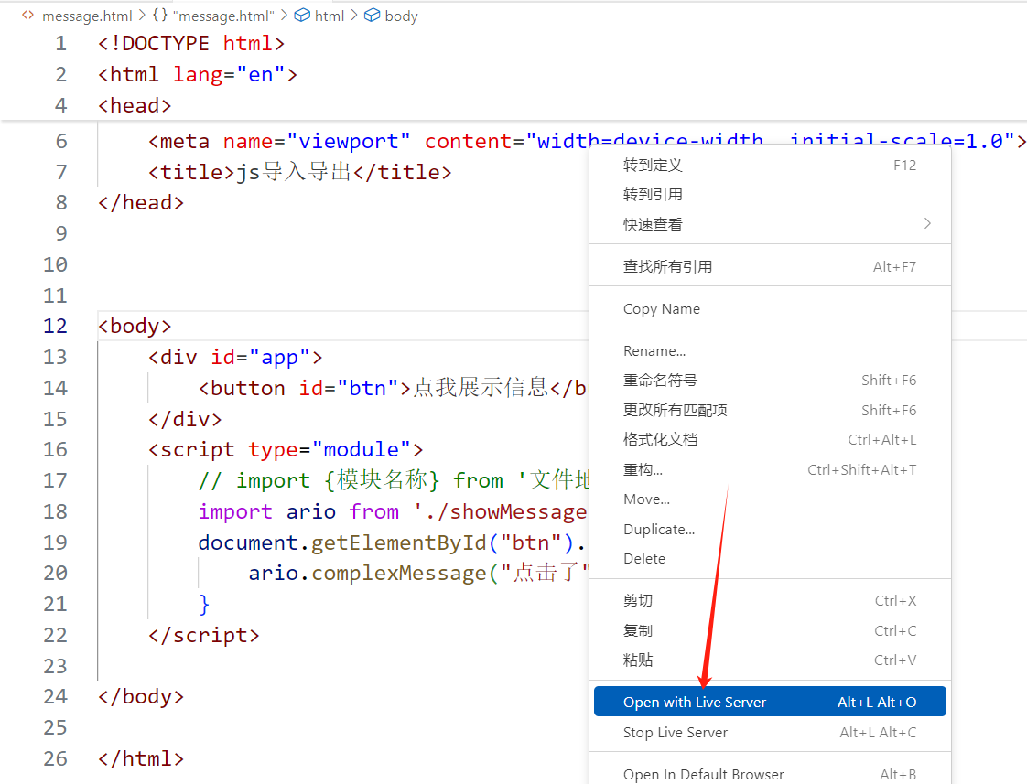Select 复制 menu item
The width and height of the screenshot is (1027, 784).
770,630
